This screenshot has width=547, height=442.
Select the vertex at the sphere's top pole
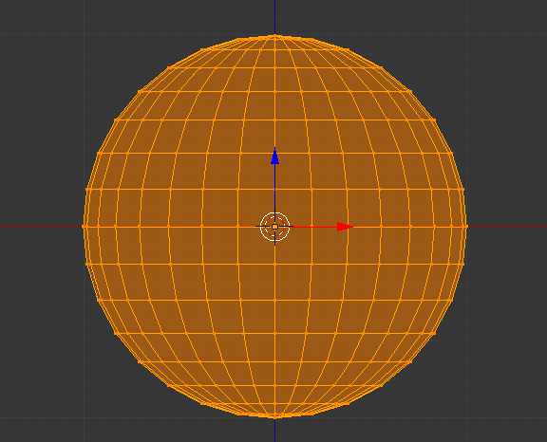pos(274,35)
